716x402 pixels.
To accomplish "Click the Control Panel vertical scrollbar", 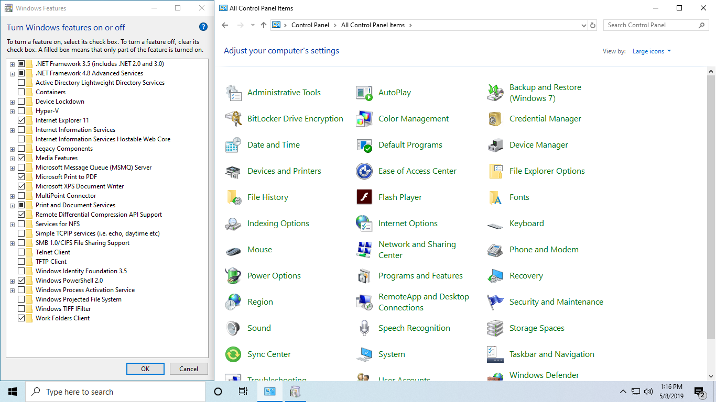I will (711, 207).
